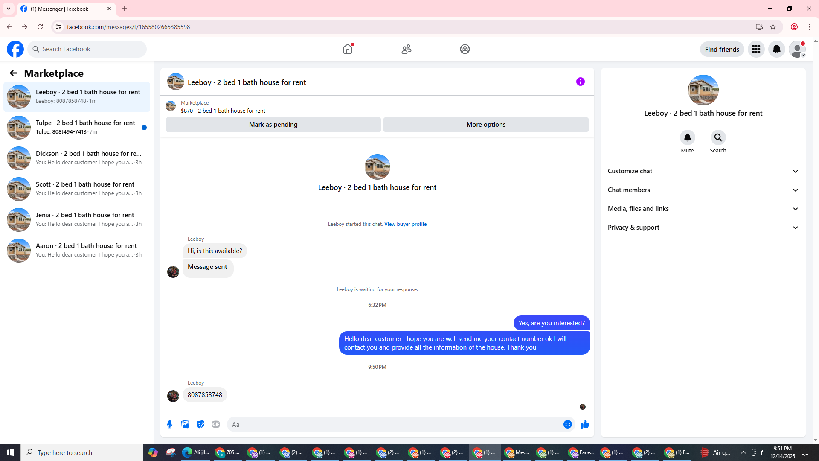Open the Friends tab
This screenshot has width=819, height=461.
click(406, 49)
